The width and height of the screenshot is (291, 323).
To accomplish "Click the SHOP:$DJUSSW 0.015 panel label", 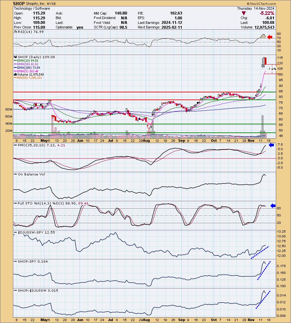I will 38,290.
